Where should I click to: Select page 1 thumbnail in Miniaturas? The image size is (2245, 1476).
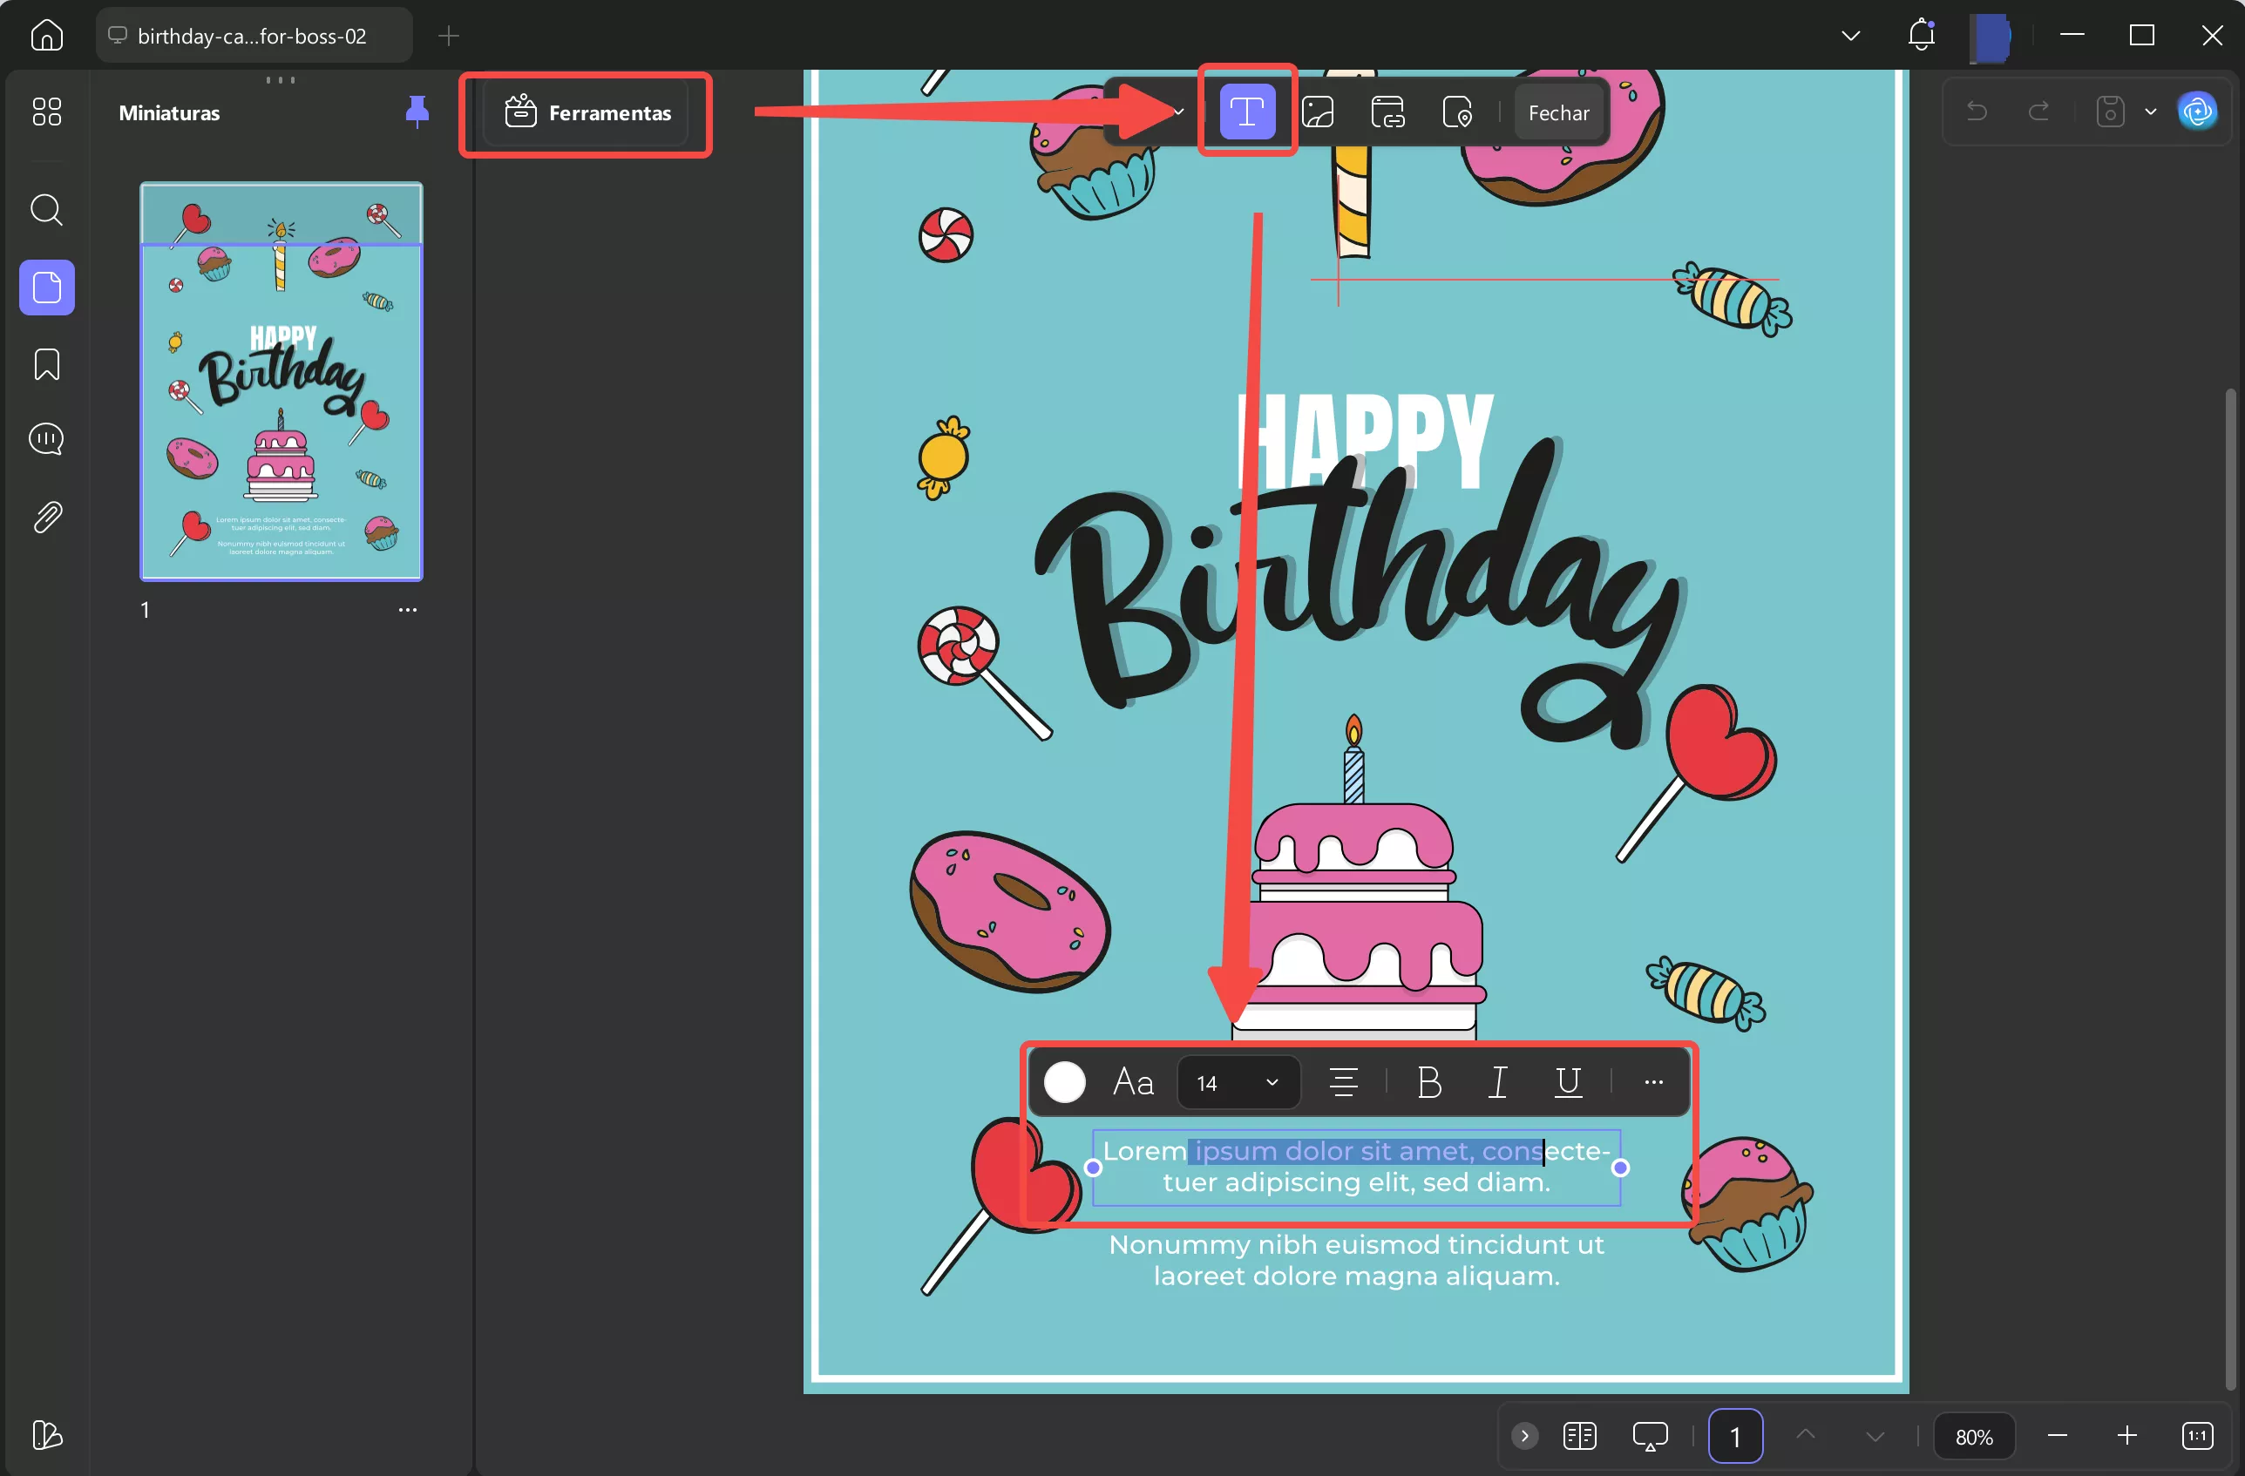pos(281,381)
